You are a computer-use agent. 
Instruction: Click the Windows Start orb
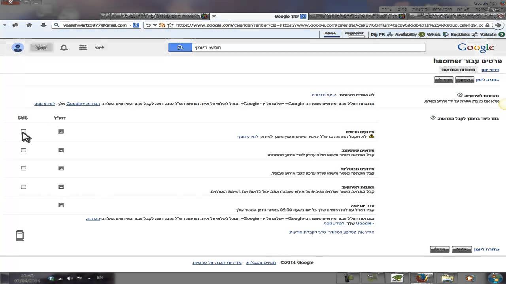coord(495,278)
